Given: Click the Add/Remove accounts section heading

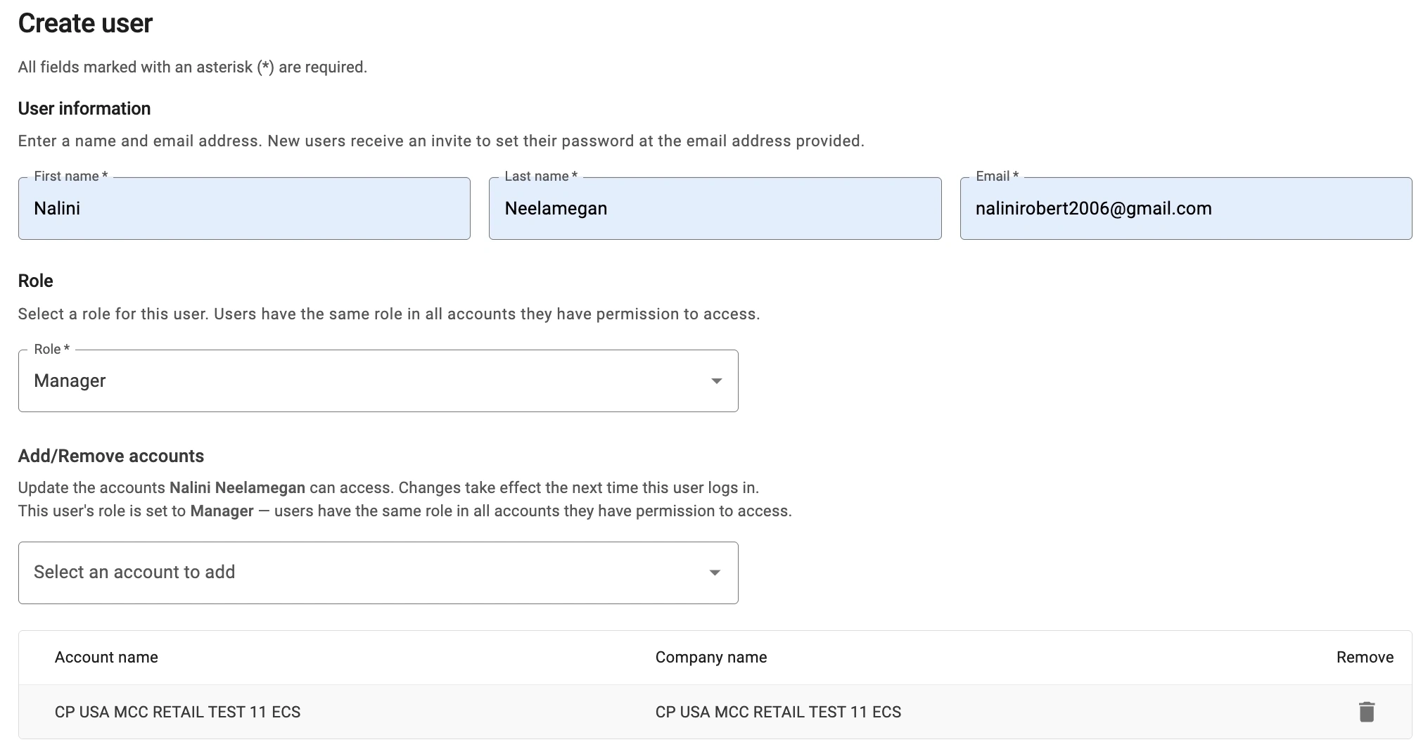Looking at the screenshot, I should click(111, 456).
